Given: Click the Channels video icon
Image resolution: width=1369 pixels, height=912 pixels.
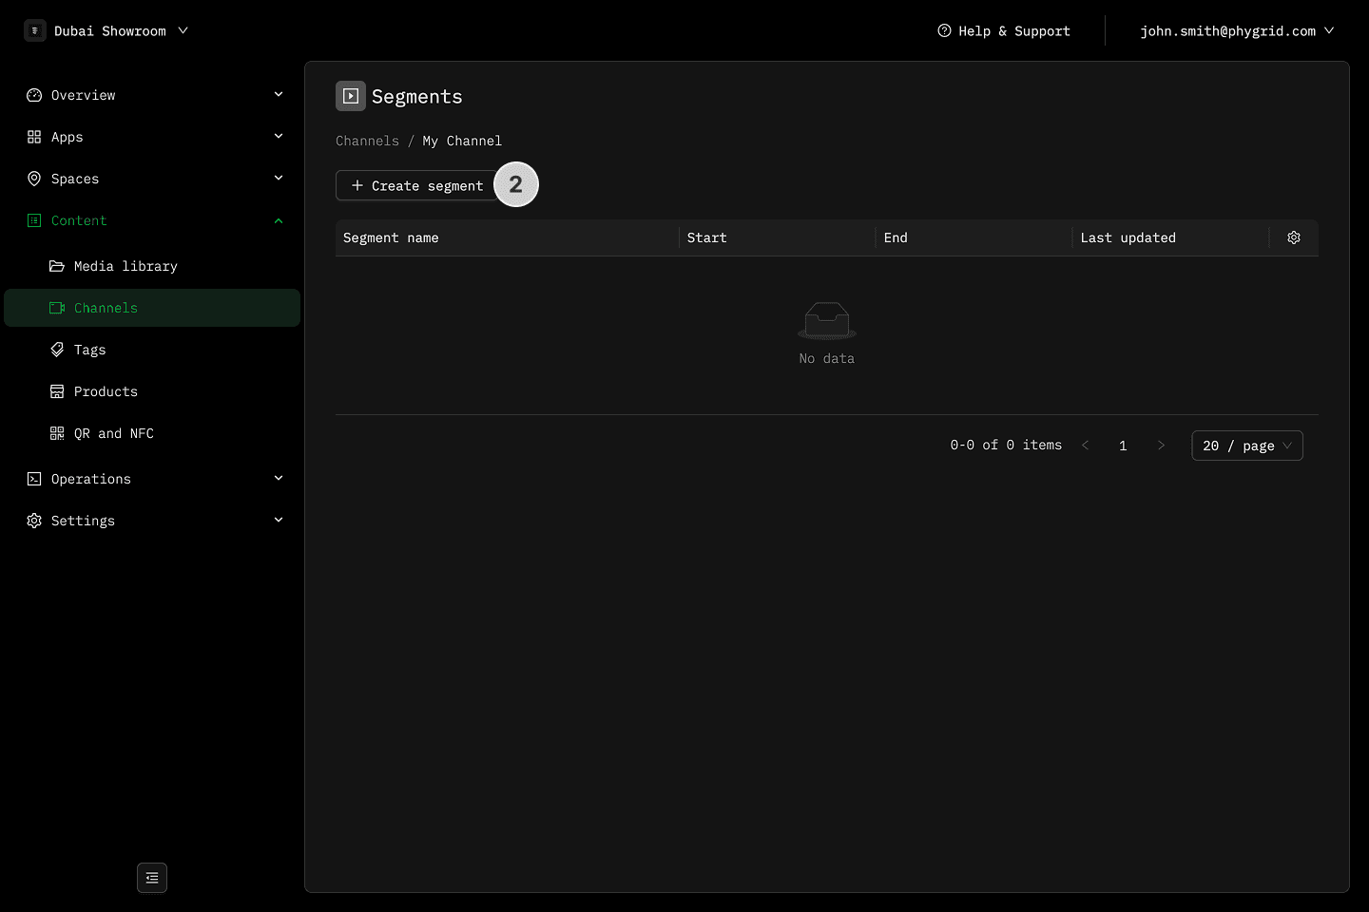Looking at the screenshot, I should 57,308.
